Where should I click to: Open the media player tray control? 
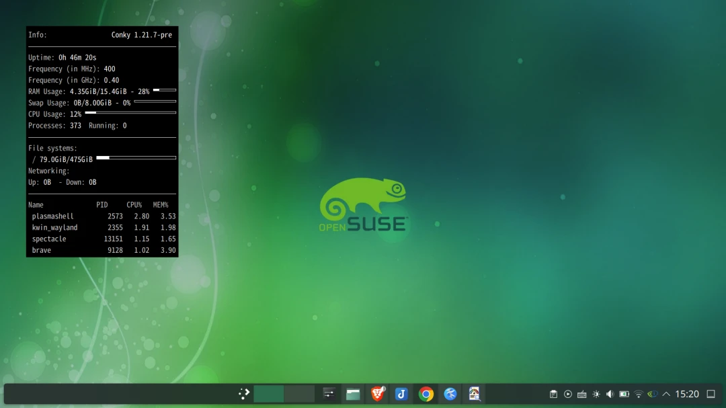(x=568, y=395)
